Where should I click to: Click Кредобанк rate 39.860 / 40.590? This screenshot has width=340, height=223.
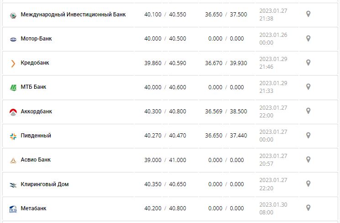(165, 63)
